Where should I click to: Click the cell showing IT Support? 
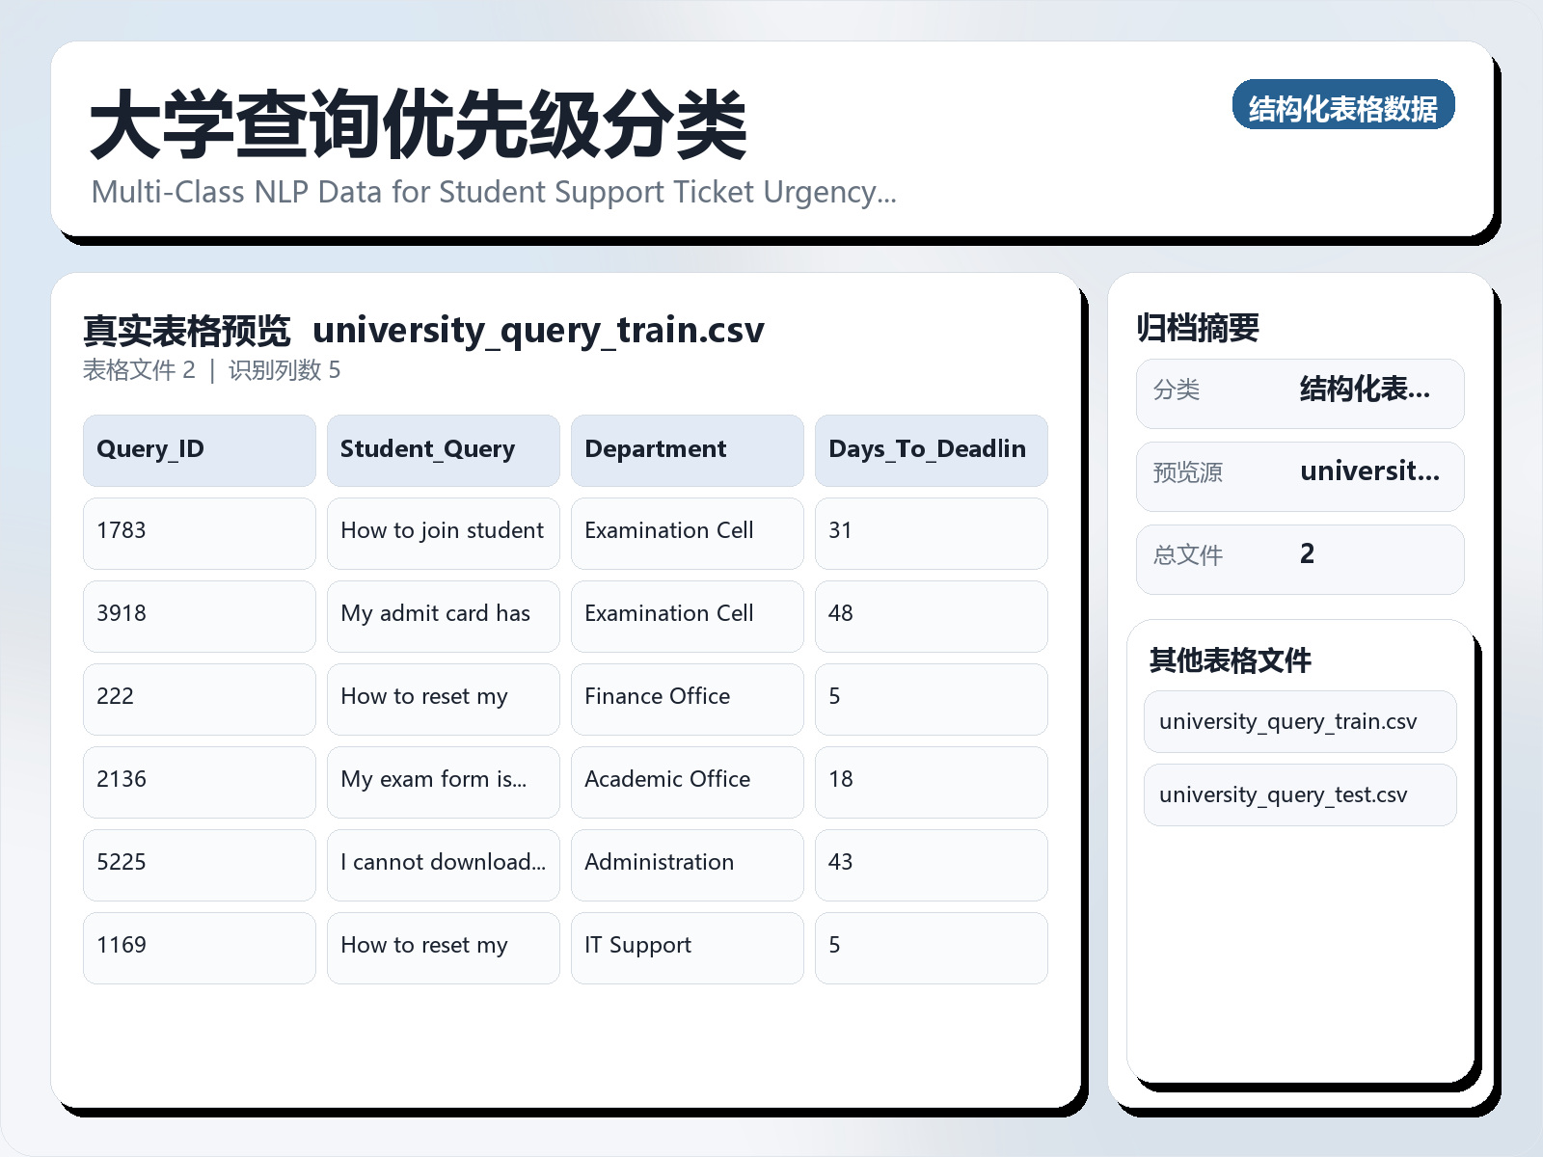[x=687, y=946]
